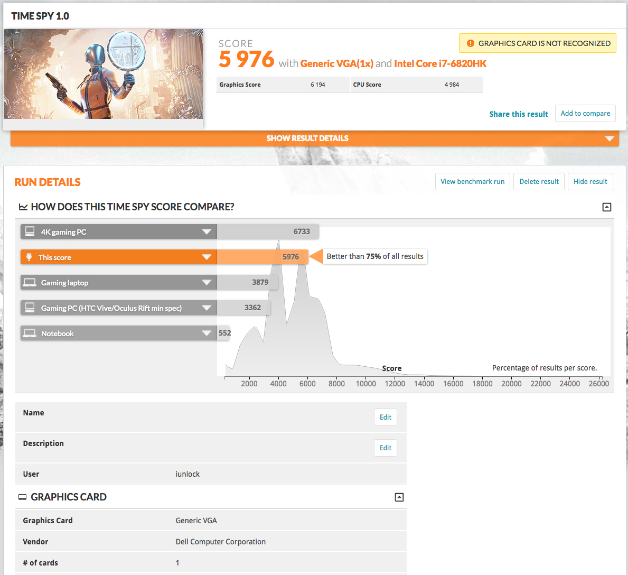Click the desktop icon on Gaming PC min spec
This screenshot has width=628, height=575.
[30, 308]
